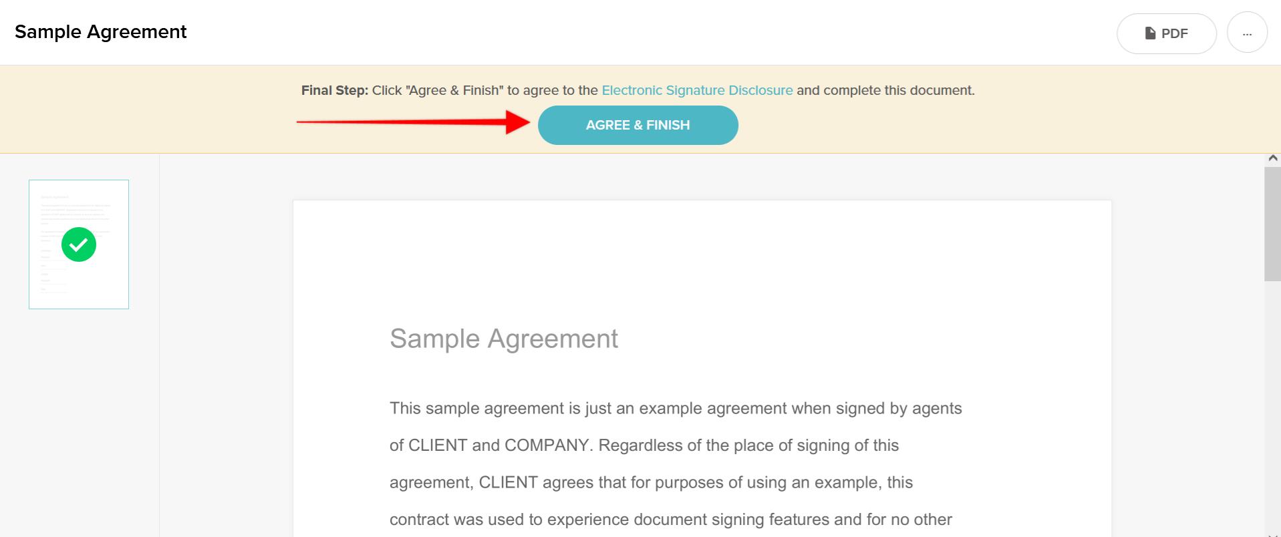Click the scrollbar down arrow
Screen dimensions: 1281x537
tap(1272, 534)
